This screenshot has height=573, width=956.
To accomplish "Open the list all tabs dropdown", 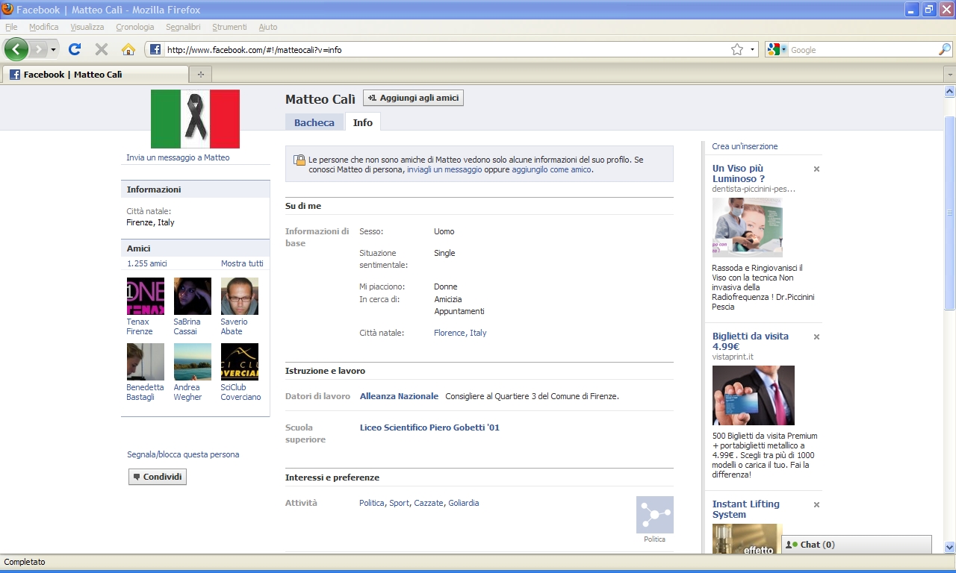I will [949, 75].
